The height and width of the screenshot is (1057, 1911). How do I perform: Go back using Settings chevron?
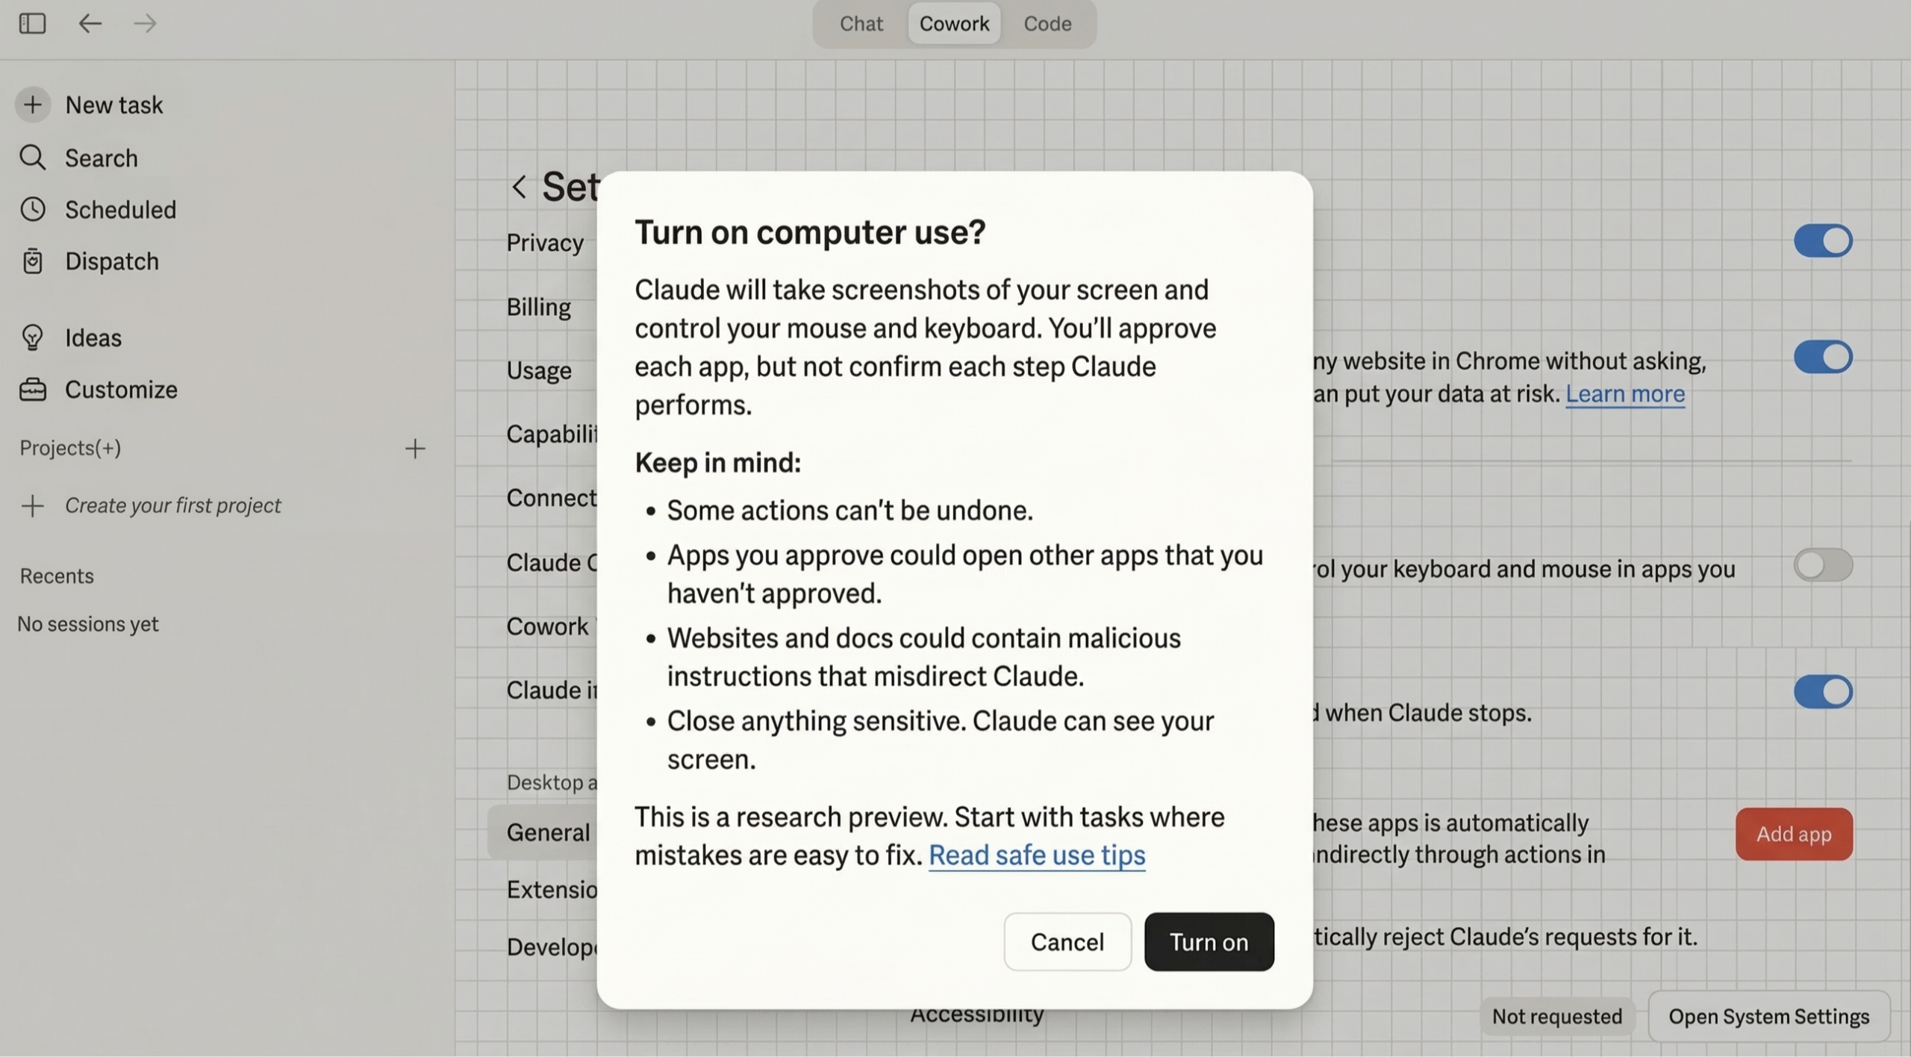(519, 187)
